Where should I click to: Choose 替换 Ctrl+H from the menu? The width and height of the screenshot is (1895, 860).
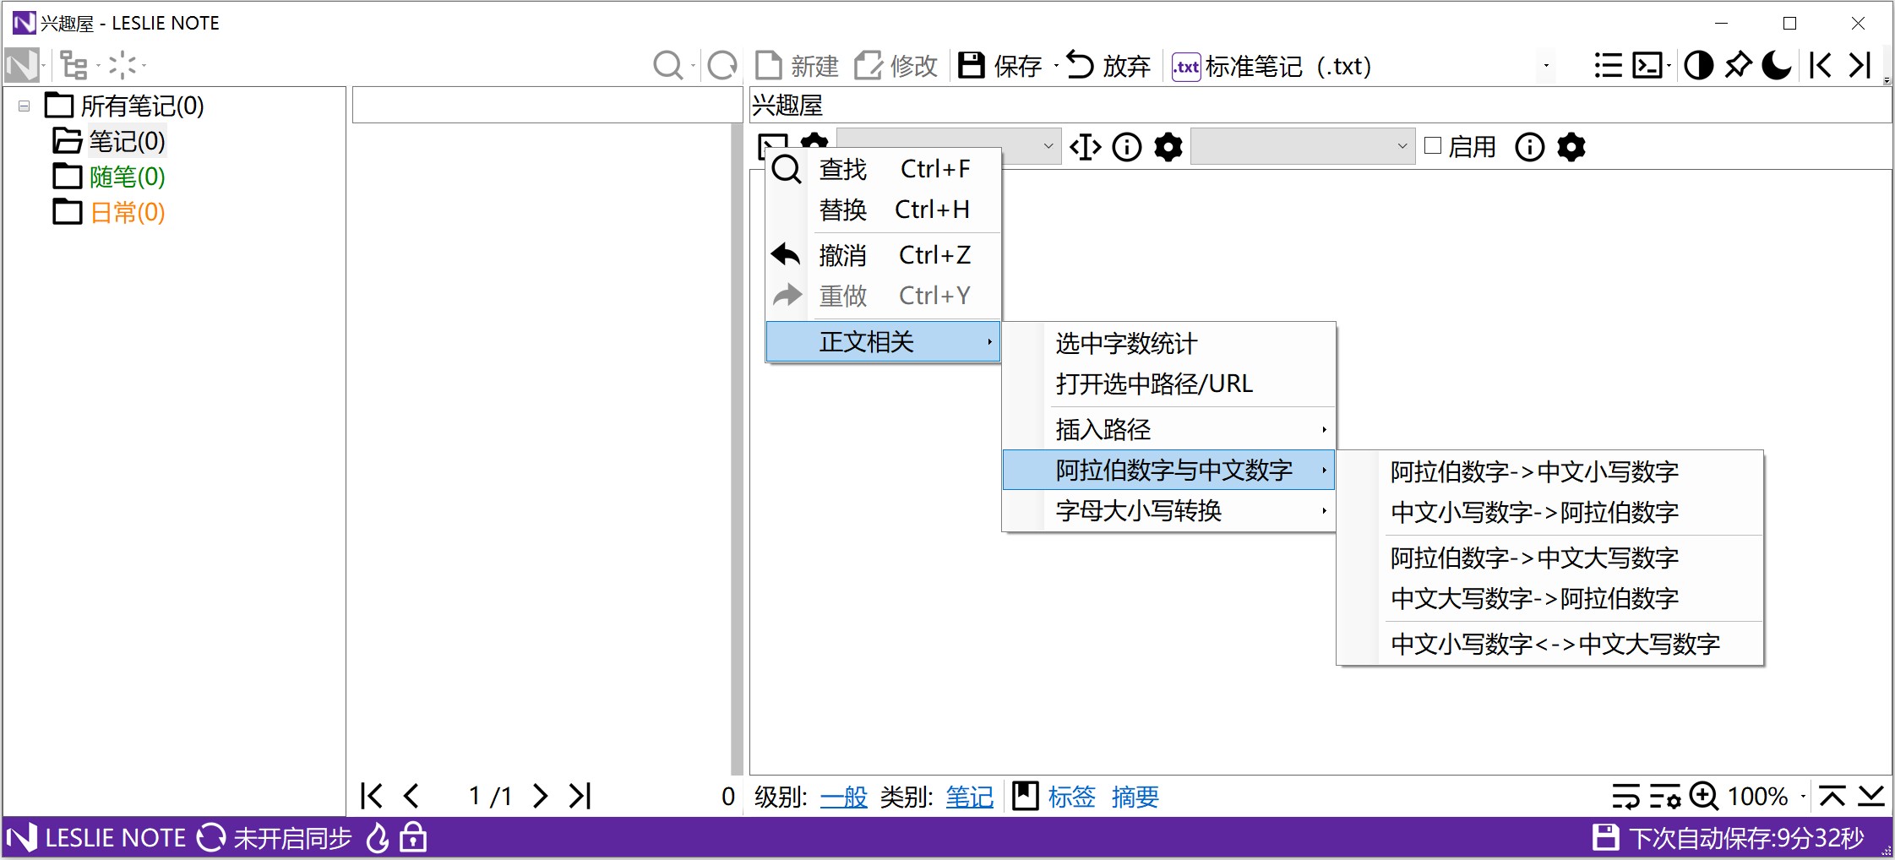884,210
